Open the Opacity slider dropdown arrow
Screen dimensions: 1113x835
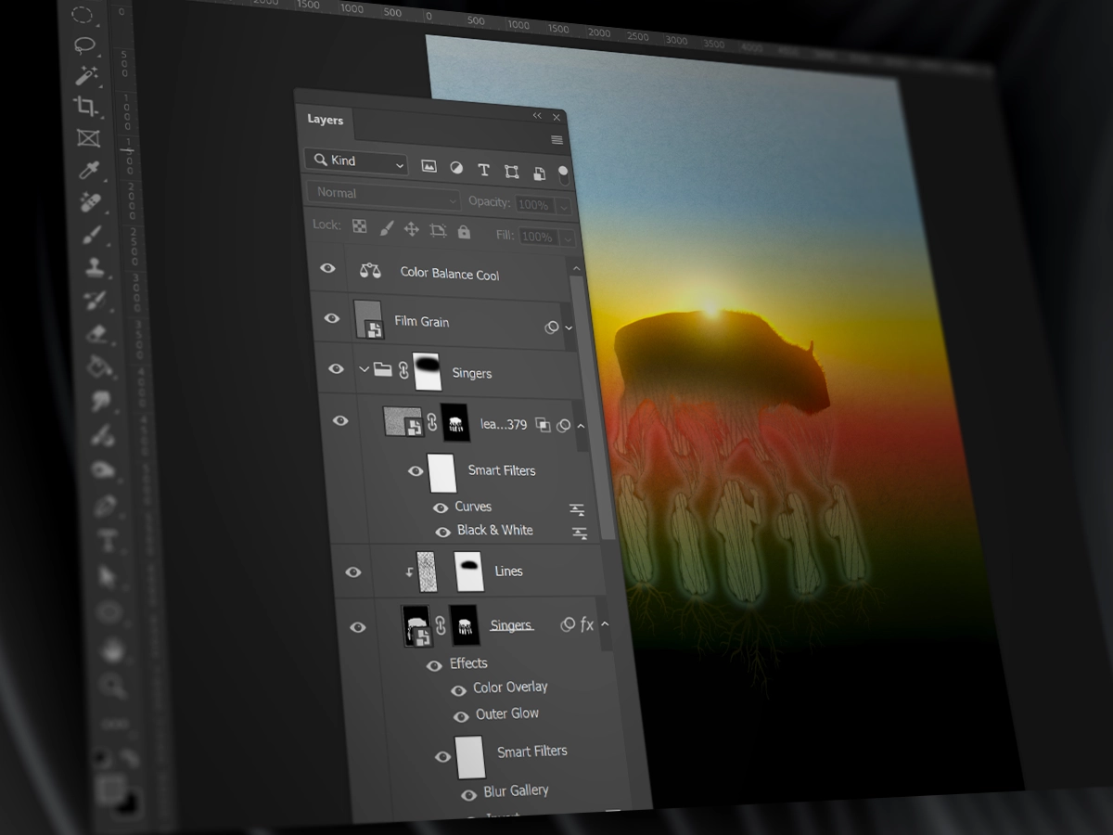click(x=562, y=207)
